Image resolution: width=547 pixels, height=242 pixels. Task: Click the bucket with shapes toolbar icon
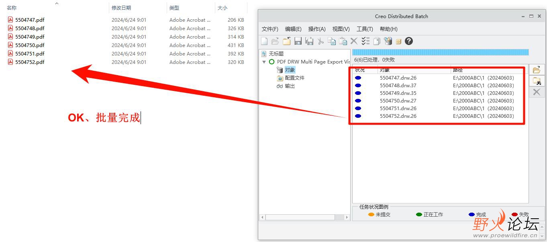388,41
